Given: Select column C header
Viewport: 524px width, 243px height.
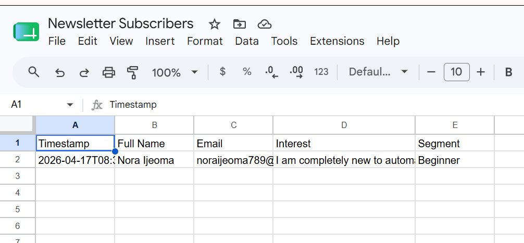Looking at the screenshot, I should (x=233, y=125).
